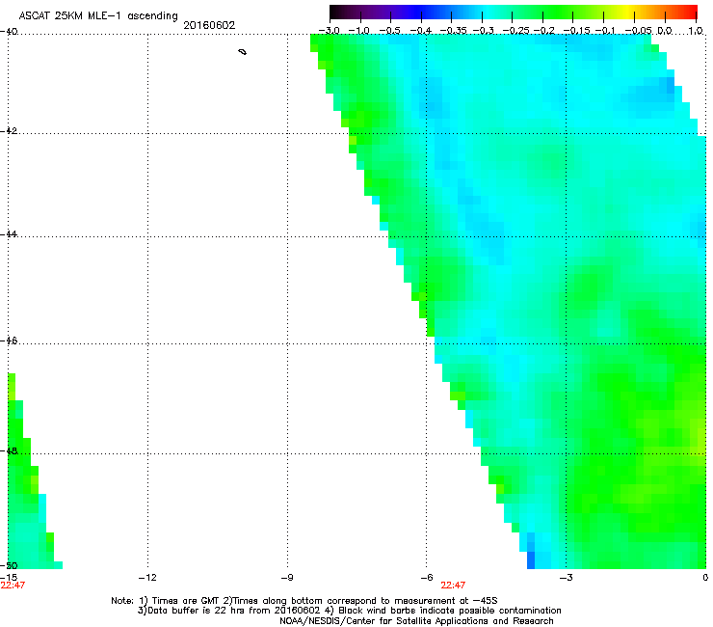Click the longitude axis label '-6'
Image resolution: width=713 pixels, height=627 pixels.
tap(426, 578)
